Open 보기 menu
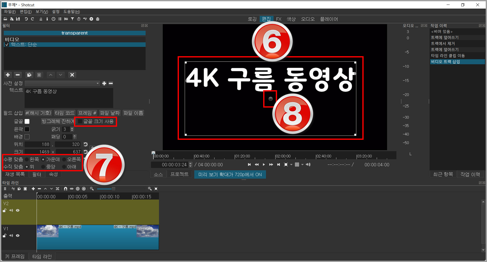 pos(42,12)
